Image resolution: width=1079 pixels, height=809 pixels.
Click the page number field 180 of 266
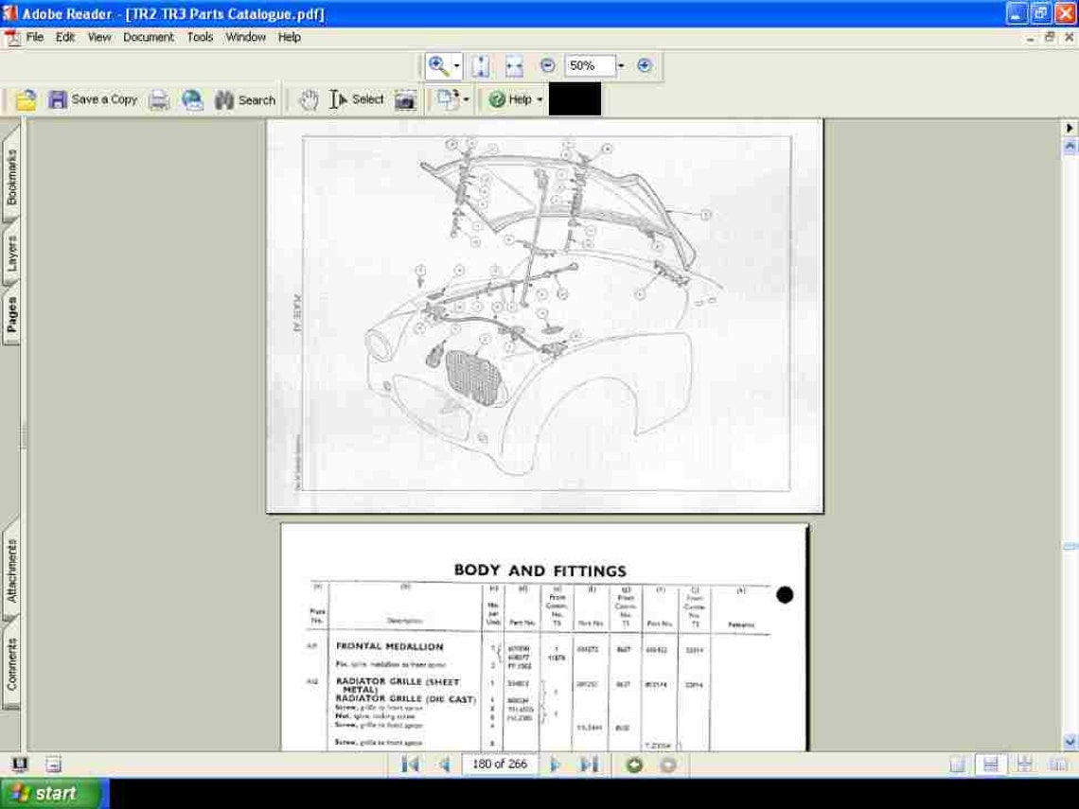coord(500,765)
